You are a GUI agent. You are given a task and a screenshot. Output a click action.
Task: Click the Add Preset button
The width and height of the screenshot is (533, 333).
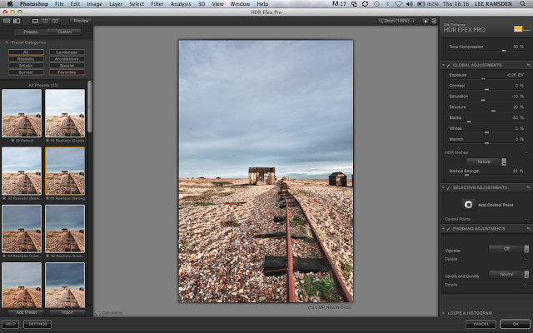tap(27, 312)
